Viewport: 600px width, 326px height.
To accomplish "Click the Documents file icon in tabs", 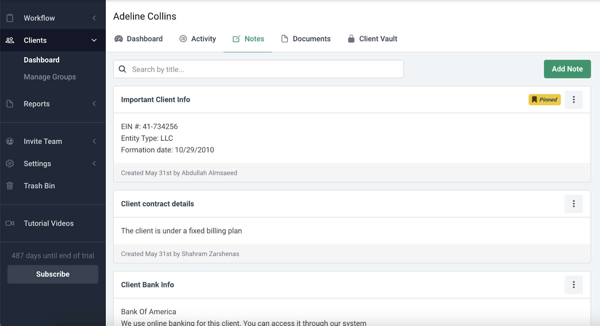I will pyautogui.click(x=285, y=39).
